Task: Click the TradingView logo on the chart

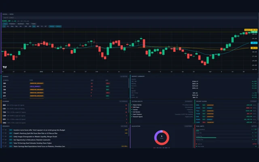Action: 5,67
